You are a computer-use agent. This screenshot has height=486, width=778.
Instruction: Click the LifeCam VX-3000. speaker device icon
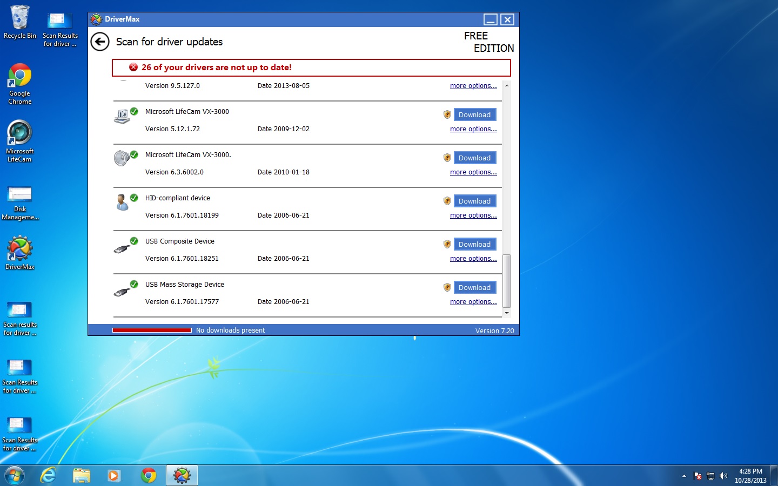(122, 158)
